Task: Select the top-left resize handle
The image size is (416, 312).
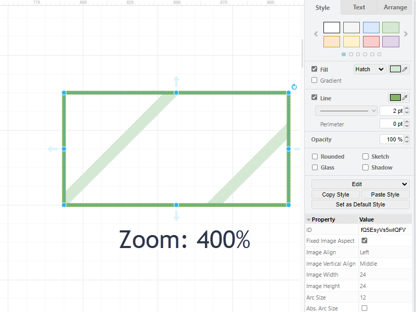Action: pos(64,93)
